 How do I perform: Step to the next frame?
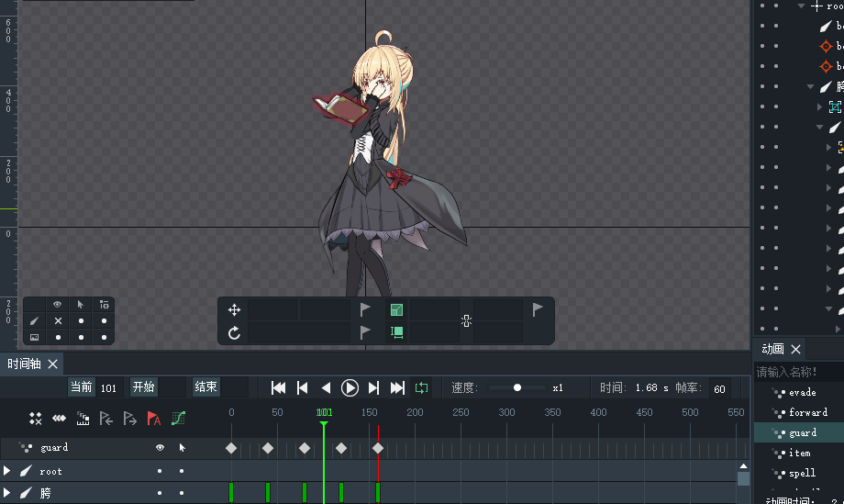373,387
